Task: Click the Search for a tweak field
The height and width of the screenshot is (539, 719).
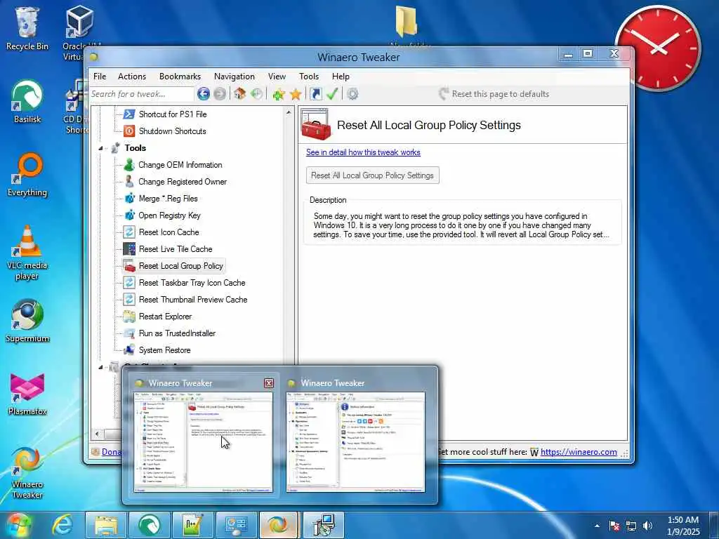Action: 142,94
